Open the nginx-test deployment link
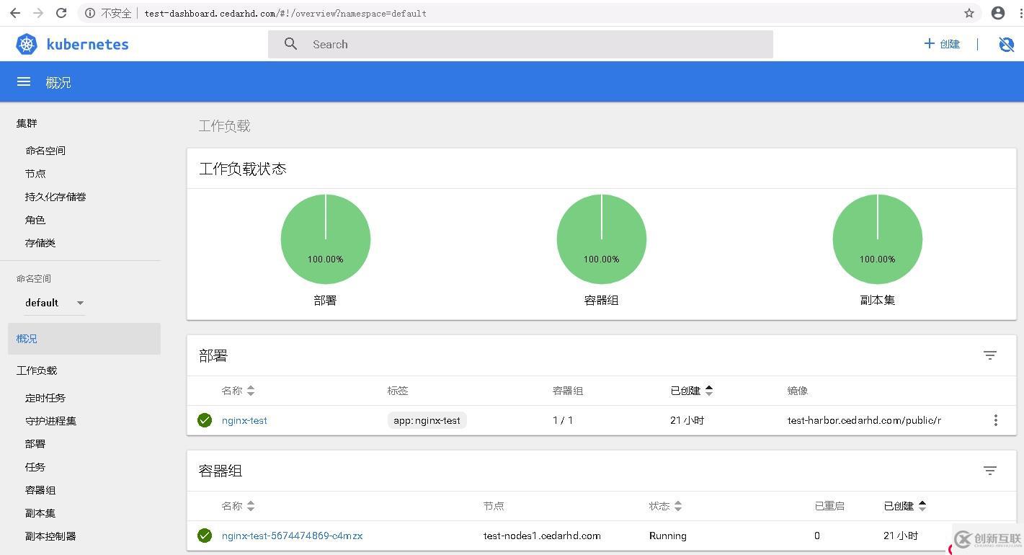The width and height of the screenshot is (1024, 555). [x=244, y=420]
